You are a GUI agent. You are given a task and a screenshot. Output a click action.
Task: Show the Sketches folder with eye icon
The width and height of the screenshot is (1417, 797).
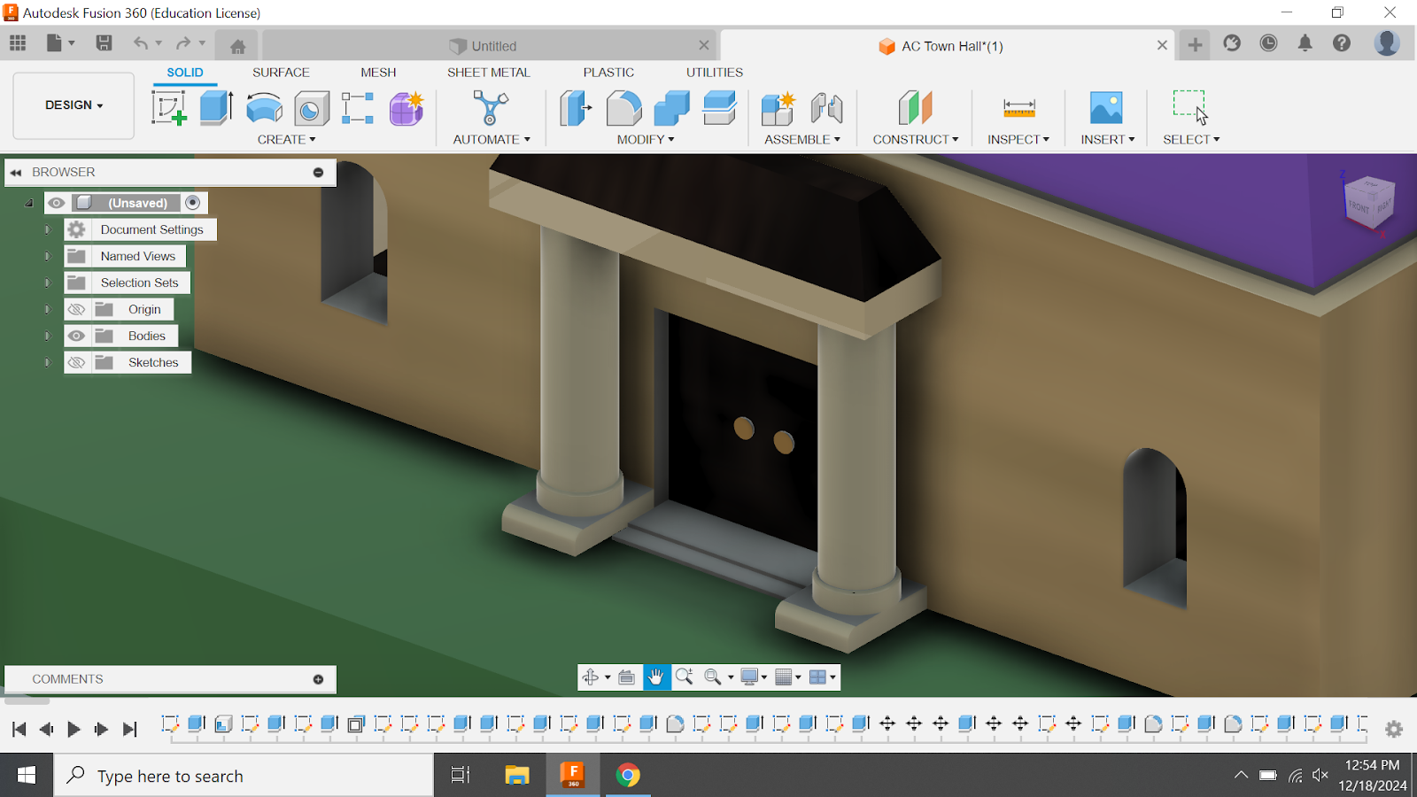77,362
